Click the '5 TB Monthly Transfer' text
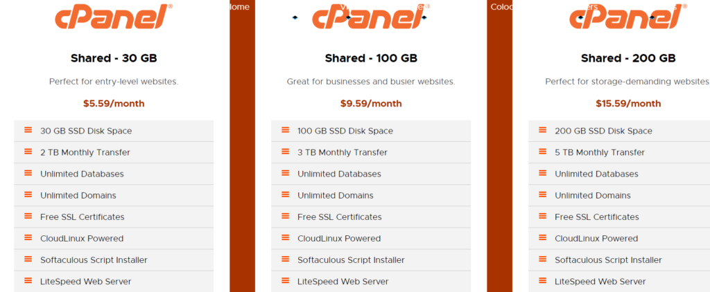710x292 pixels. tap(600, 152)
